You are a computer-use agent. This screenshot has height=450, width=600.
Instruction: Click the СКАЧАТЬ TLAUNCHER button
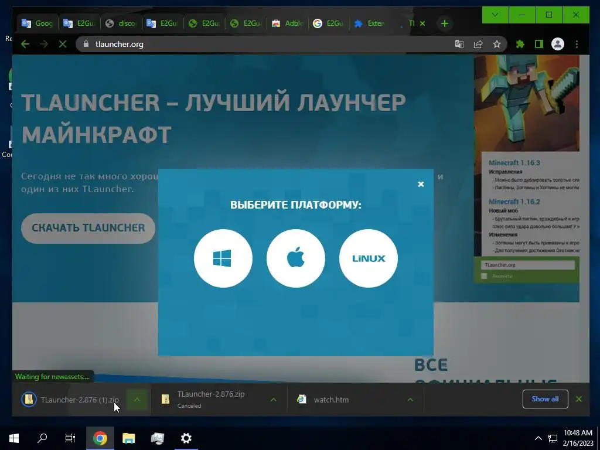(88, 228)
